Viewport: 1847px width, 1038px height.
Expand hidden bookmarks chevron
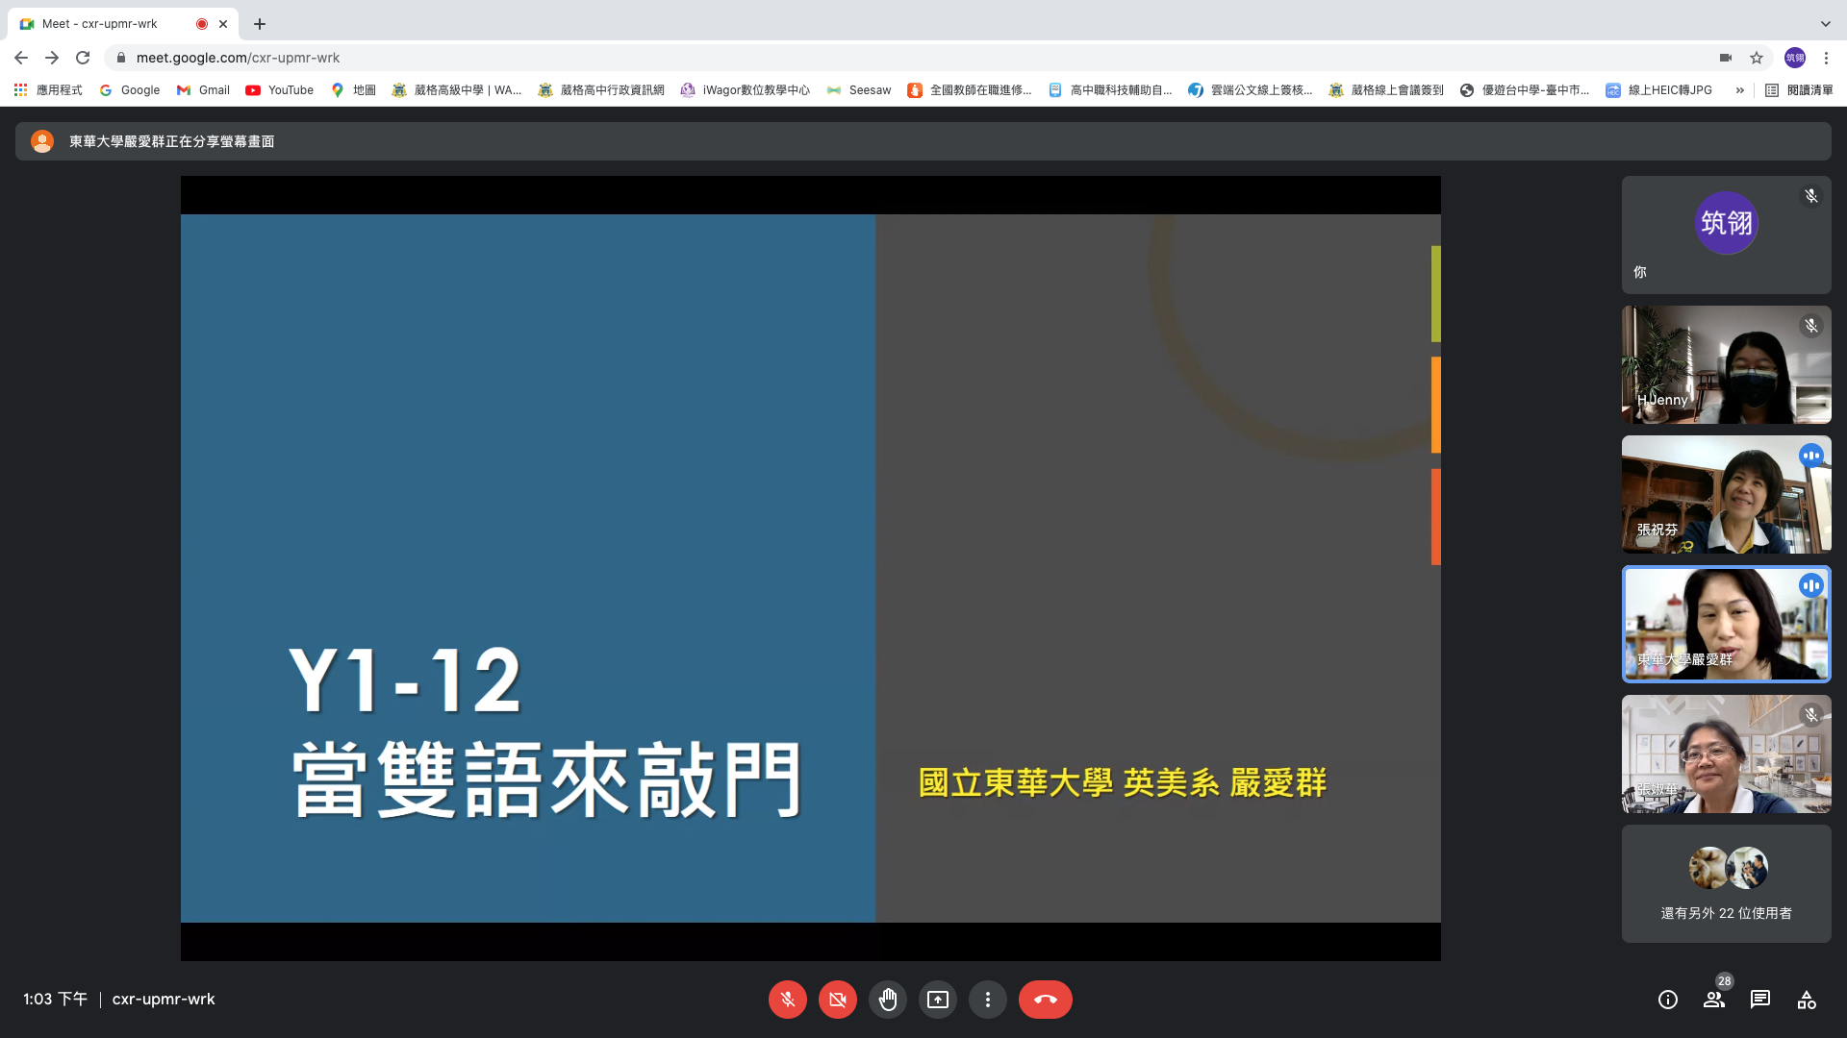click(1739, 90)
